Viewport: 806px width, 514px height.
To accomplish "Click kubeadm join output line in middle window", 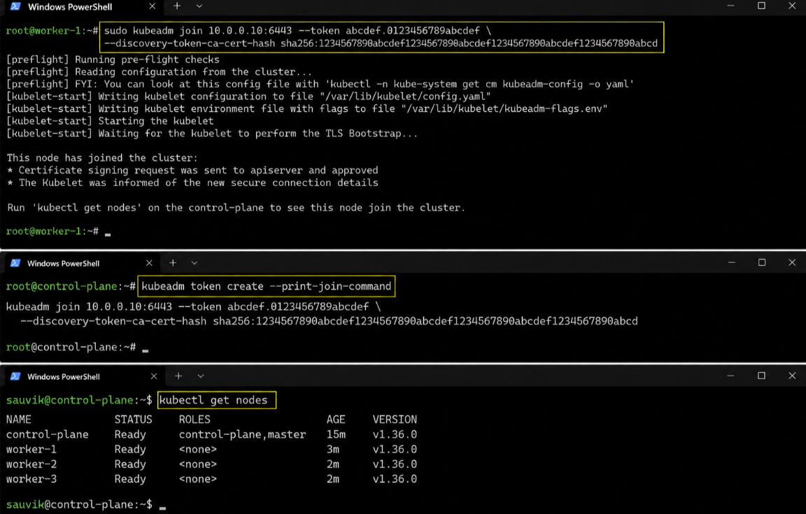I will [x=193, y=307].
